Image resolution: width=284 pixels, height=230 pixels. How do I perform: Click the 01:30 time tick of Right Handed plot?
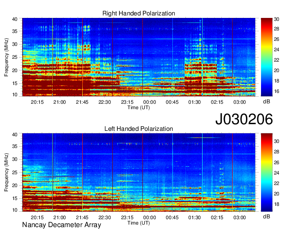pyautogui.click(x=195, y=102)
